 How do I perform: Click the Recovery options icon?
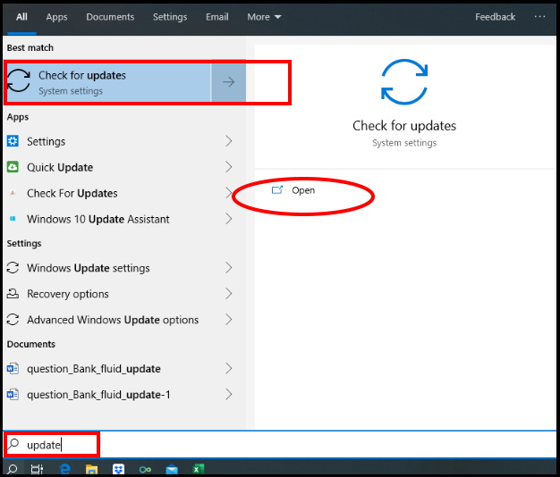13,293
